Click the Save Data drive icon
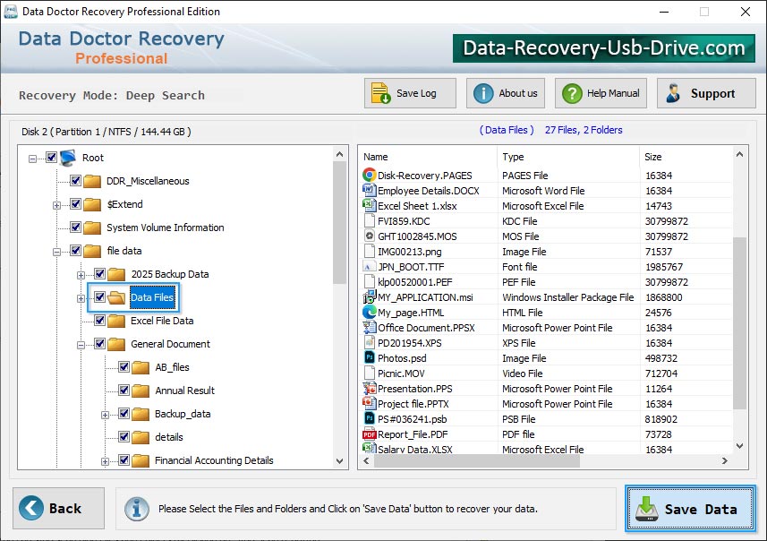Screen dimensions: 767x541 point(647,509)
